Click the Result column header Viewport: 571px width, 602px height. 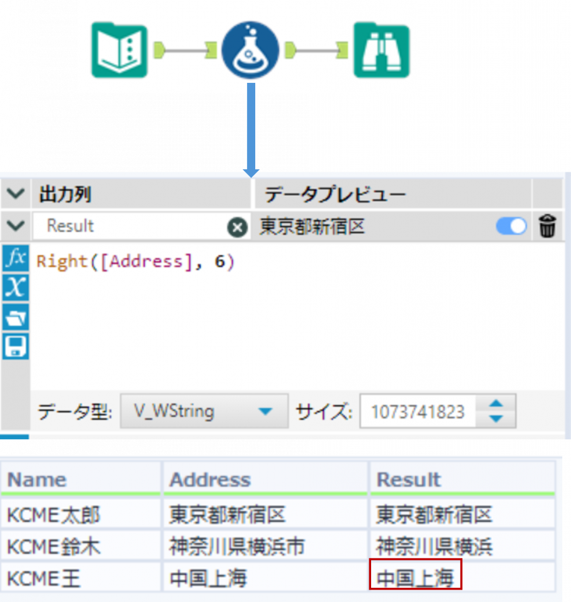coord(409,480)
